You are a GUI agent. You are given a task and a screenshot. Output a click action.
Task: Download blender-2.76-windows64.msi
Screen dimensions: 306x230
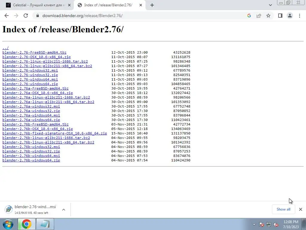pyautogui.click(x=30, y=79)
